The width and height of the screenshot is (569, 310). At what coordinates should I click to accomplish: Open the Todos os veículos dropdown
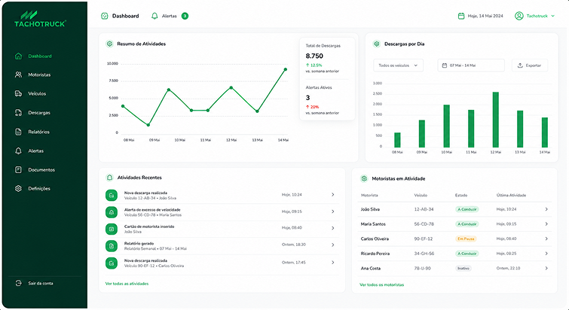pos(398,65)
